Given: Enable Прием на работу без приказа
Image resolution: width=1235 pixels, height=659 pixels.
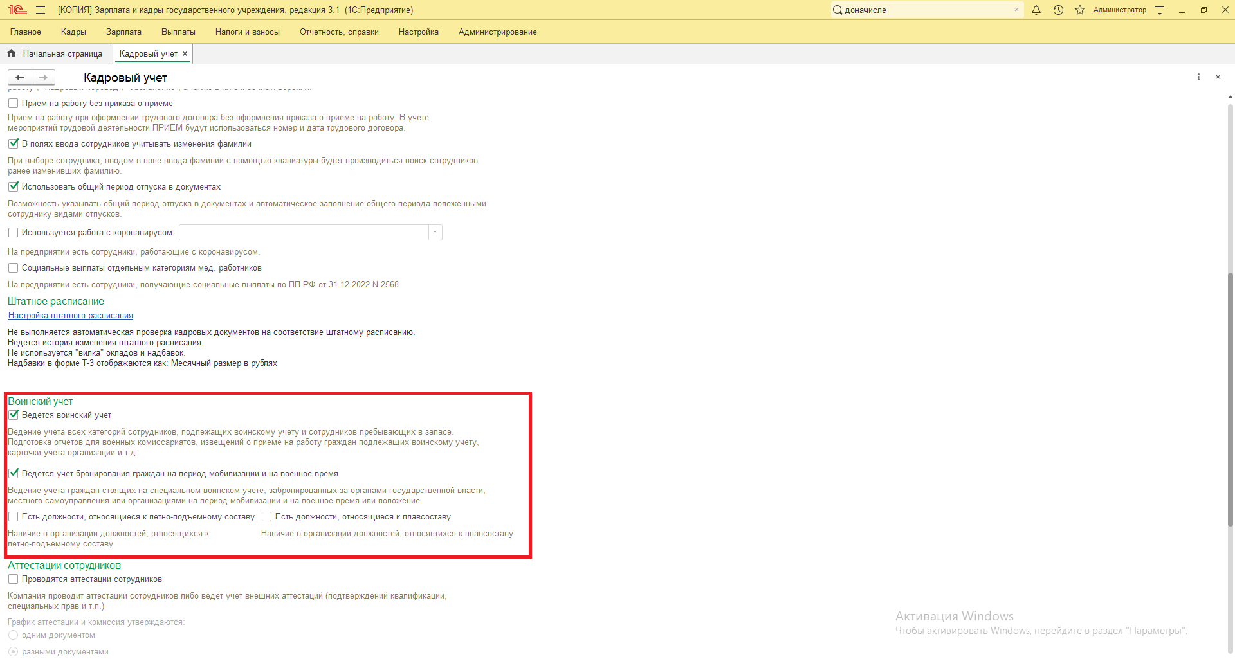Looking at the screenshot, I should pyautogui.click(x=13, y=103).
